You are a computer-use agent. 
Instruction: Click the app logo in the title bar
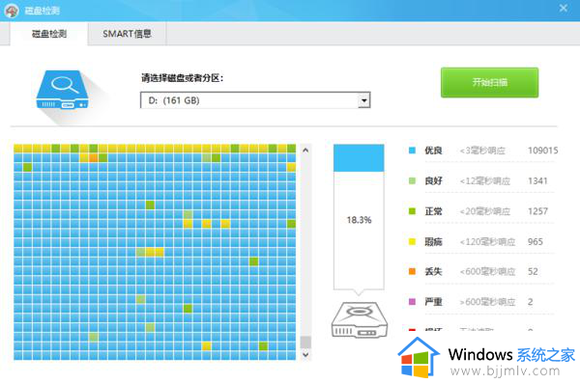pyautogui.click(x=12, y=11)
